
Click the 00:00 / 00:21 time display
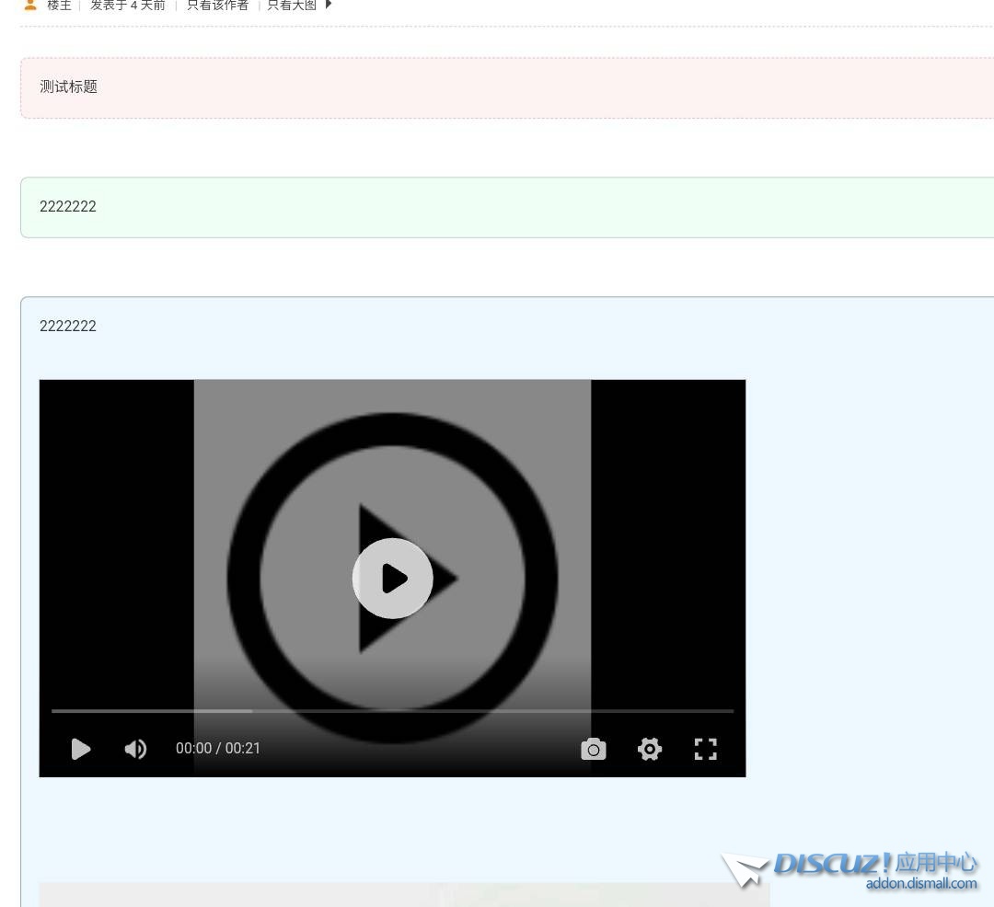click(x=218, y=749)
